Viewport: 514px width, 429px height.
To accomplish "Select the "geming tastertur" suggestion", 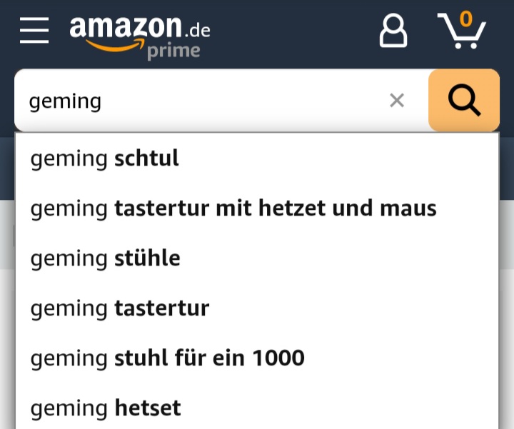I will pos(119,308).
